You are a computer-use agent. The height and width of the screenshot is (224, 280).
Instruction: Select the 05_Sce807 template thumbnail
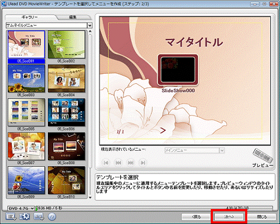click(26, 146)
